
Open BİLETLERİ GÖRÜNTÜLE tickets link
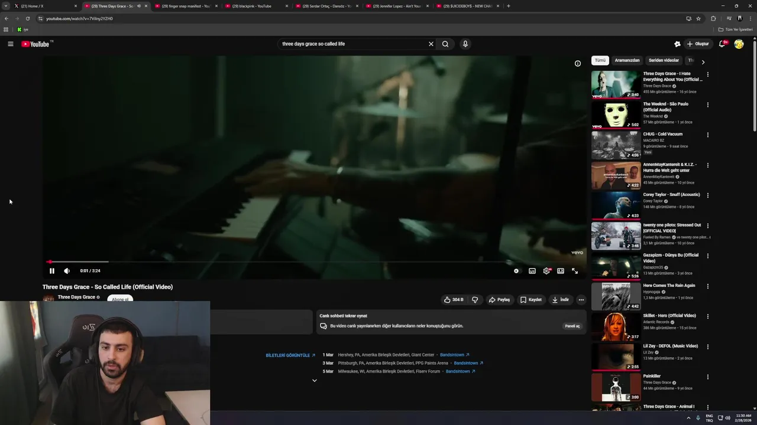[290, 355]
